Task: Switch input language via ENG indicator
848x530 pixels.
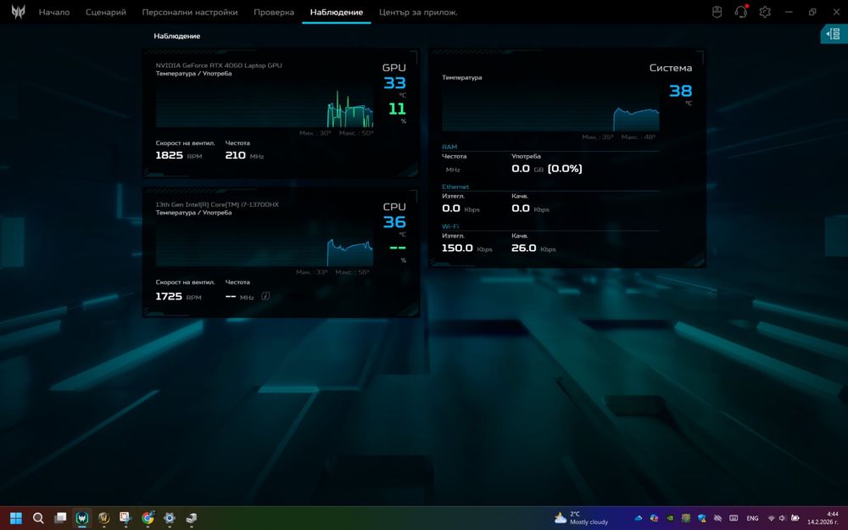Action: click(x=752, y=518)
